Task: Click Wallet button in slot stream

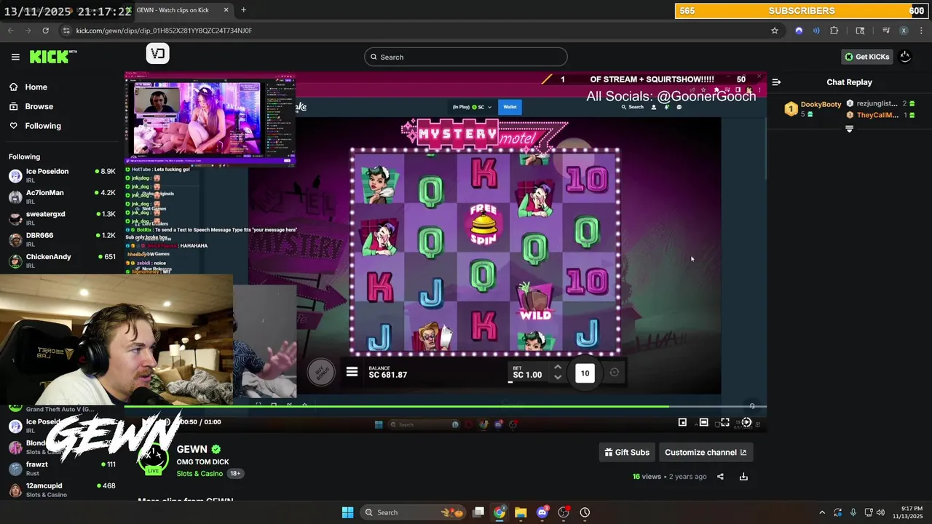Action: click(510, 107)
